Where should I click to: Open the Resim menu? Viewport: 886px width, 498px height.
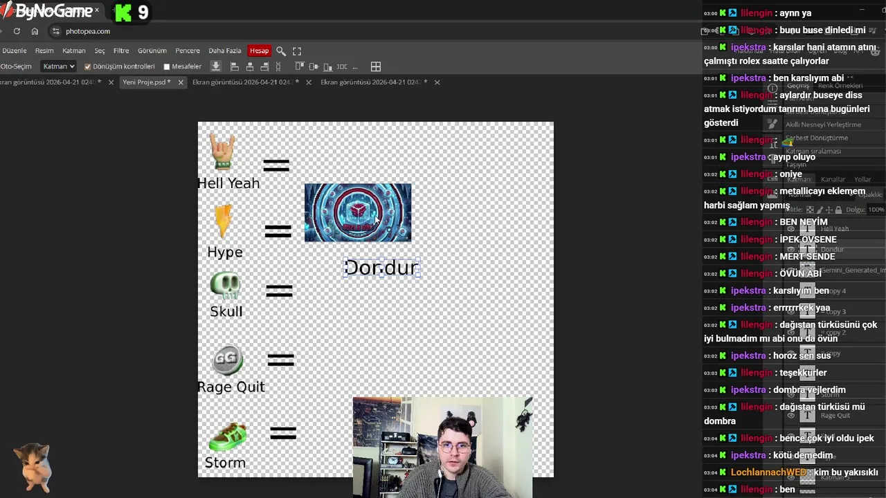click(44, 50)
